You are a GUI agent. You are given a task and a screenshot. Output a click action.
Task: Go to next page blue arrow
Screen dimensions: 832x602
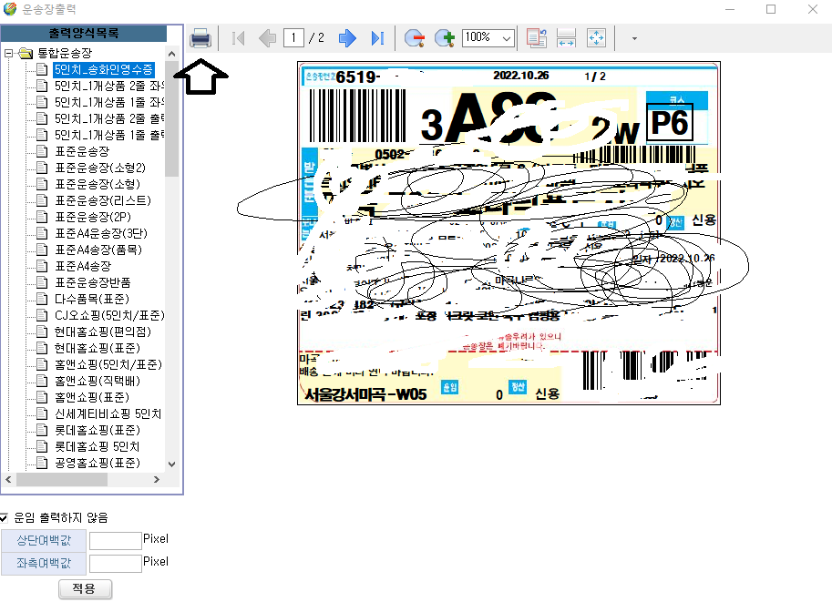pyautogui.click(x=347, y=38)
